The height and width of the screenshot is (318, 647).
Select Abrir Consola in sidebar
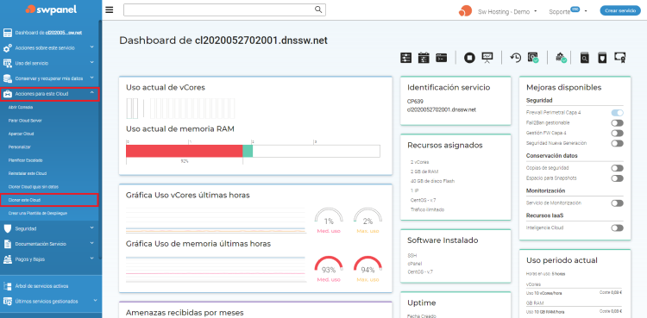pos(21,107)
